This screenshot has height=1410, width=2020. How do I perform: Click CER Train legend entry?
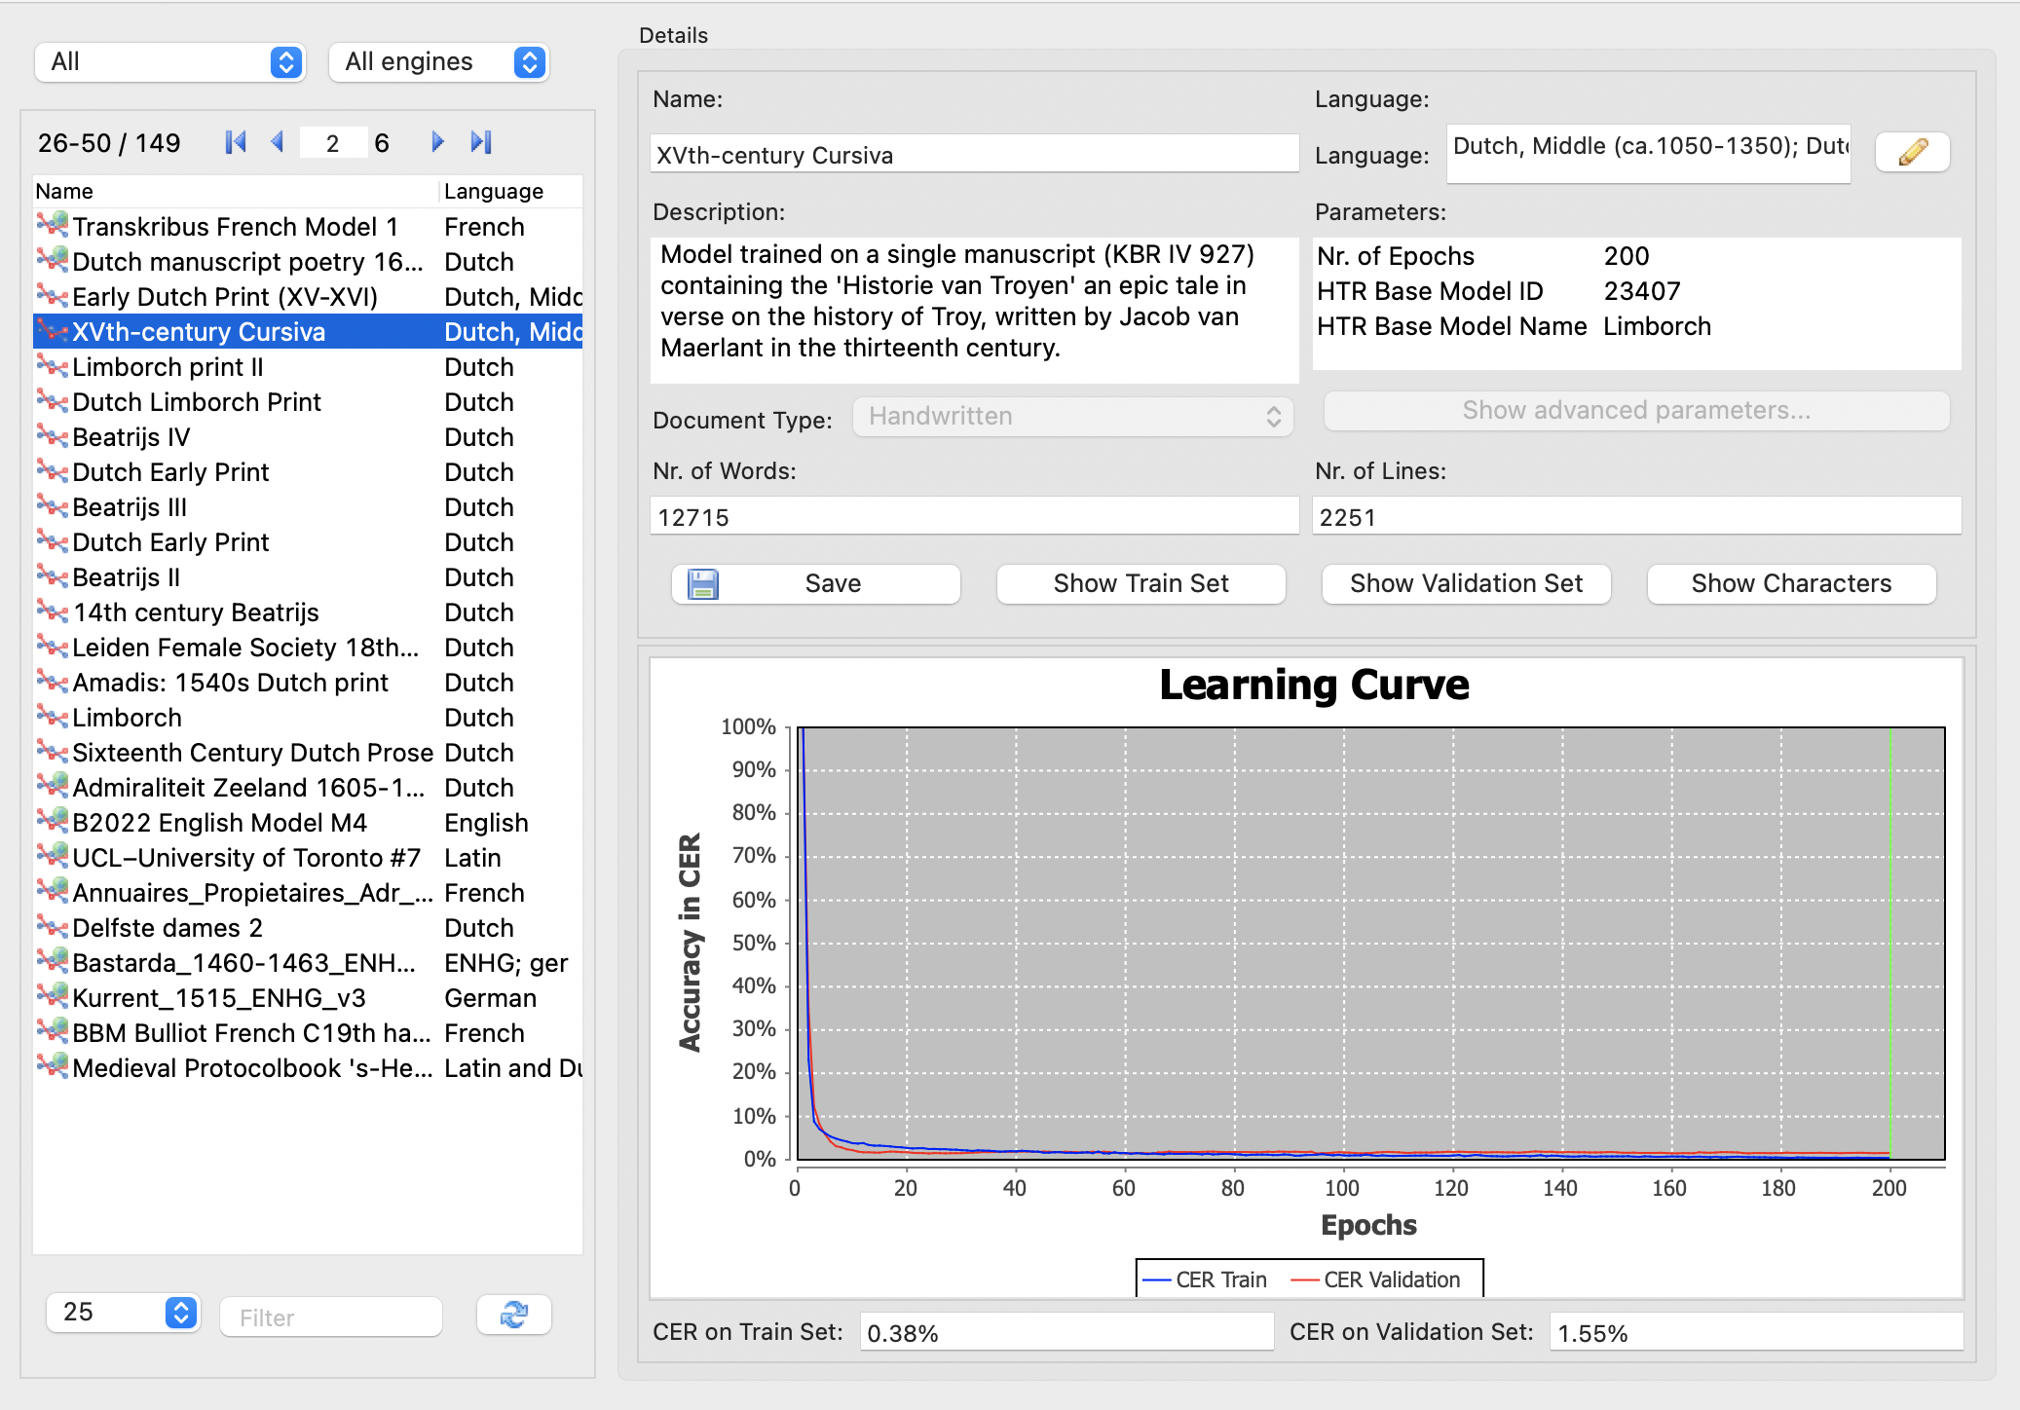[1205, 1280]
